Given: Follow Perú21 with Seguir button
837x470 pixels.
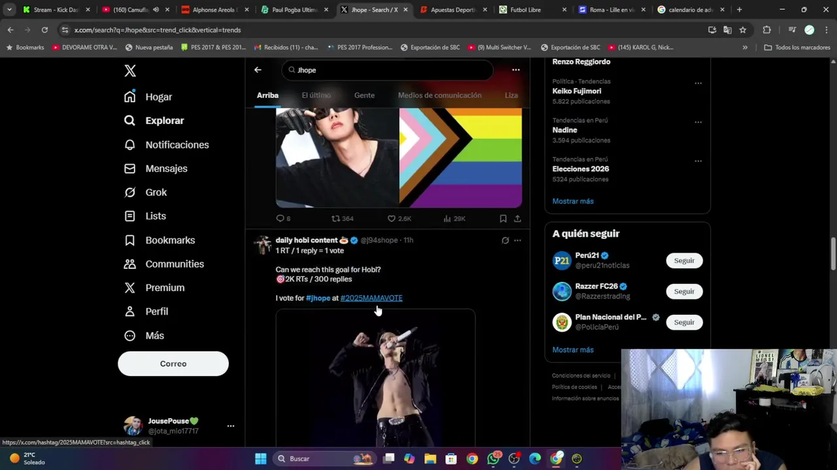Looking at the screenshot, I should point(684,260).
